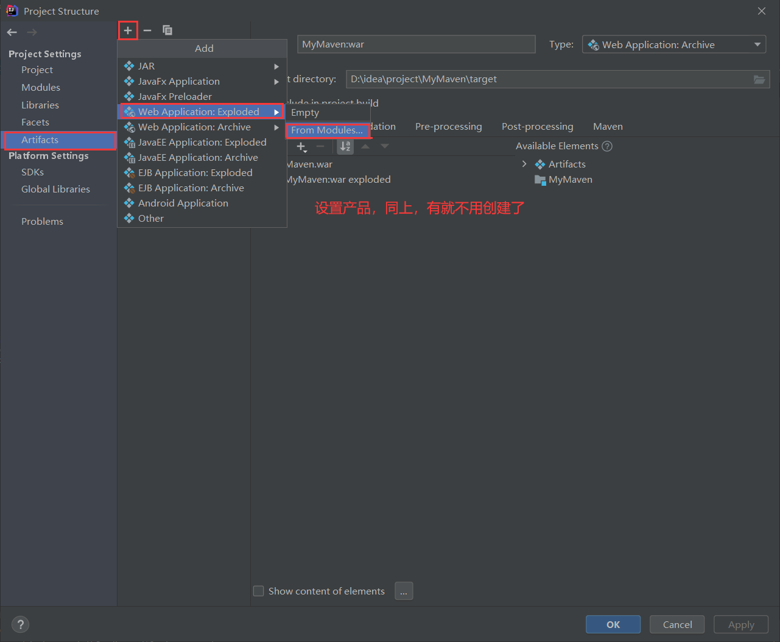
Task: Click the back navigation arrow
Action: (12, 32)
